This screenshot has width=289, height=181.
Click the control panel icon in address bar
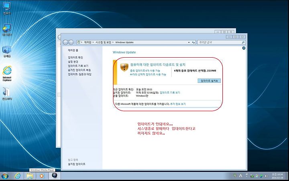(x=79, y=42)
